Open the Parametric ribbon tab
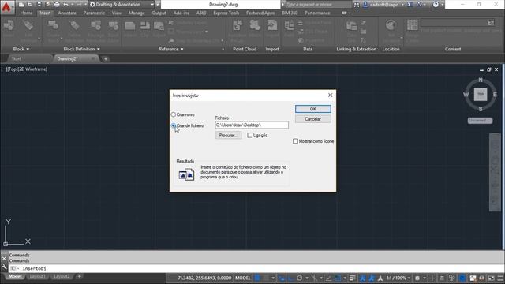 pos(94,13)
